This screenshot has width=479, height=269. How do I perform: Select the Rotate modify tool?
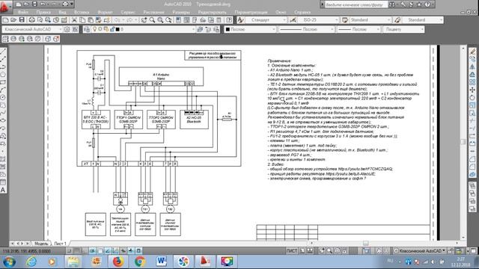(472, 97)
